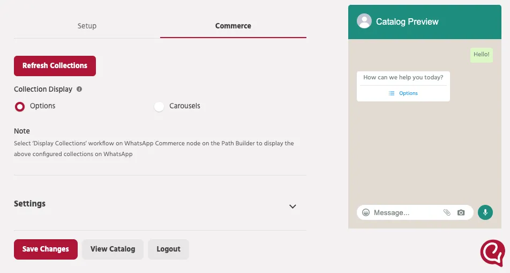Viewport: 510px width, 273px height.
Task: Click the Save Changes button
Action: [46, 249]
